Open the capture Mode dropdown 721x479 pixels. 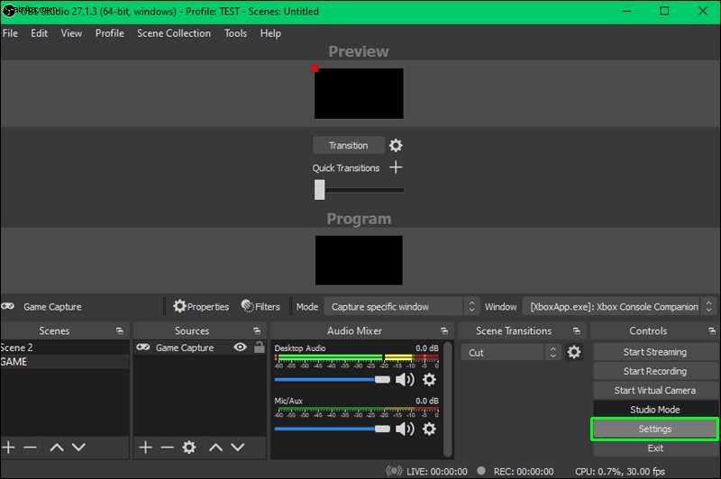coord(401,306)
